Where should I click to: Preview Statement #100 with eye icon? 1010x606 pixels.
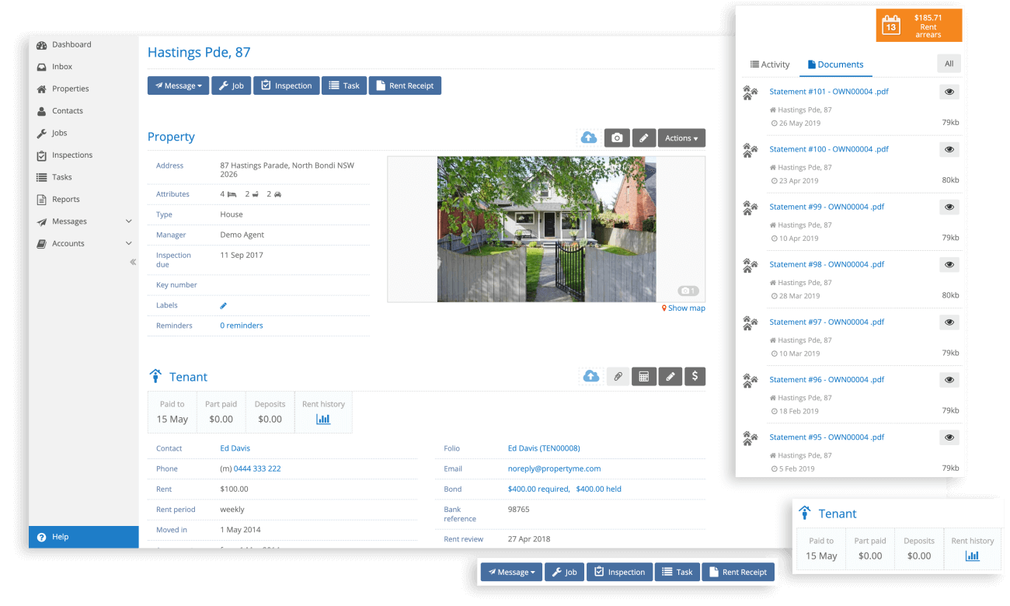tap(949, 149)
